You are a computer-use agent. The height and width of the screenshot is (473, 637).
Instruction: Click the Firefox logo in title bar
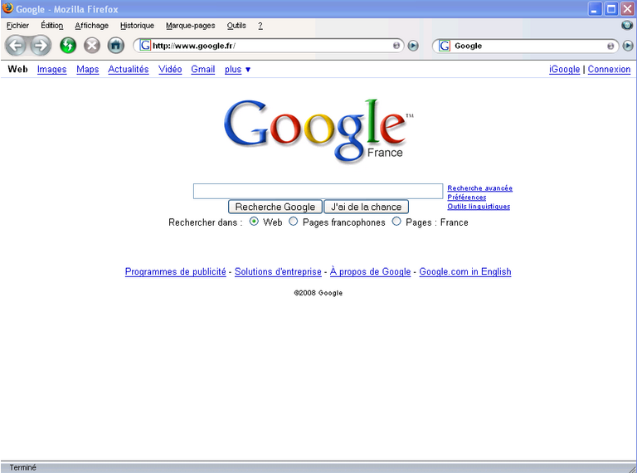7,8
